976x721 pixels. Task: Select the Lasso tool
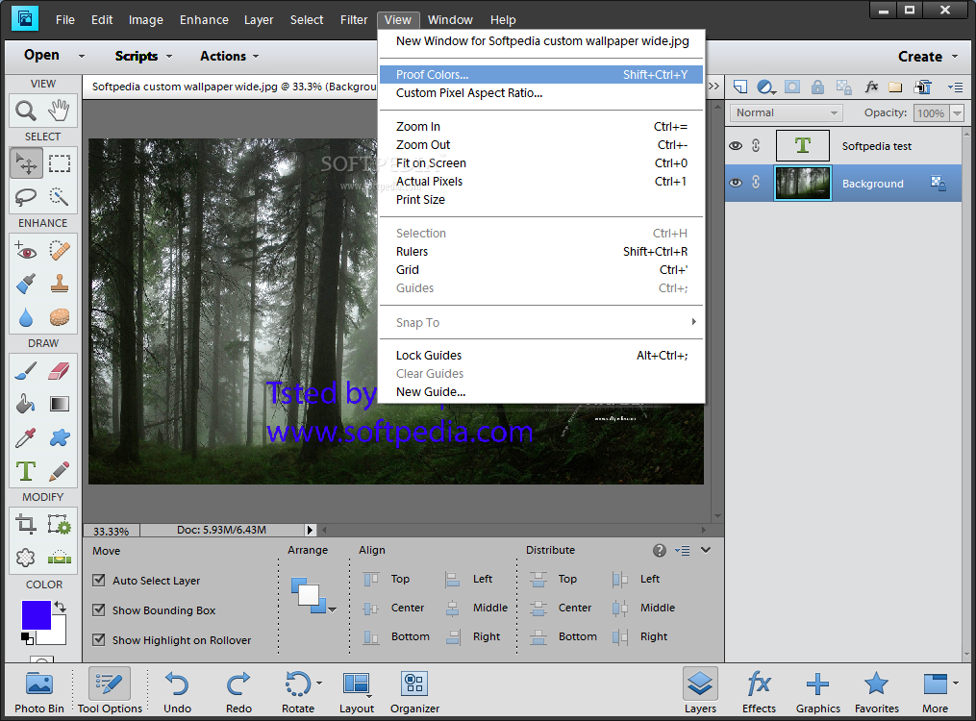pyautogui.click(x=26, y=196)
